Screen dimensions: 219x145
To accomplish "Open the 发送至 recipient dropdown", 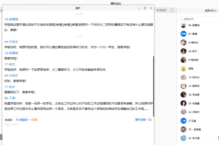I will pos(23,120).
